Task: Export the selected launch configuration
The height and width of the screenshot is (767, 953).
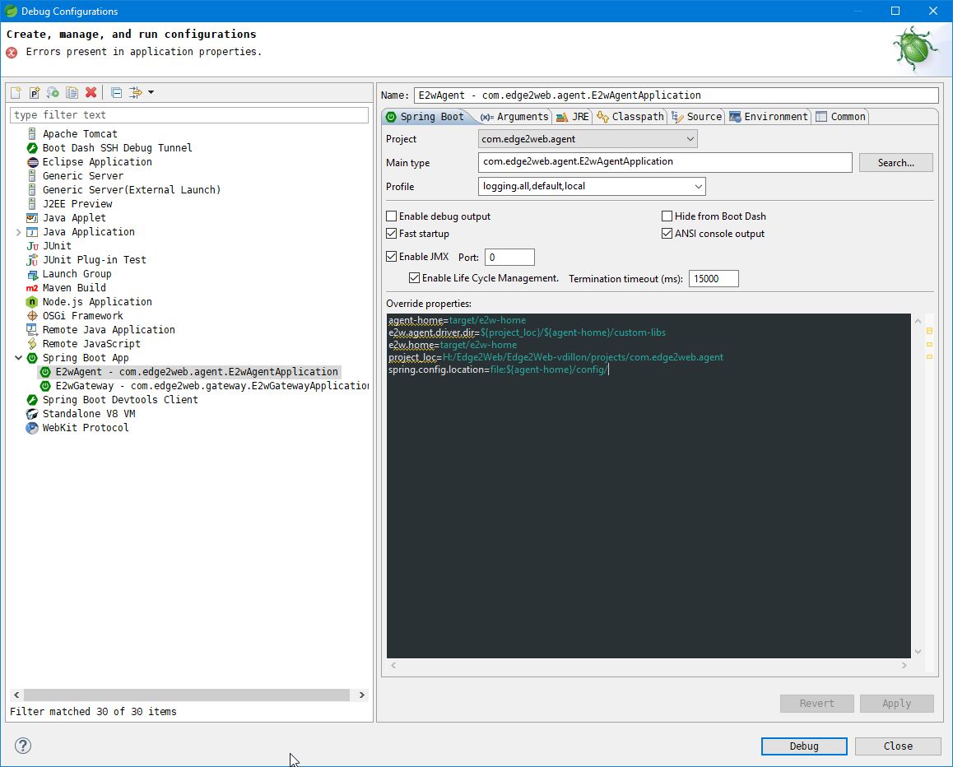Action: pos(52,92)
